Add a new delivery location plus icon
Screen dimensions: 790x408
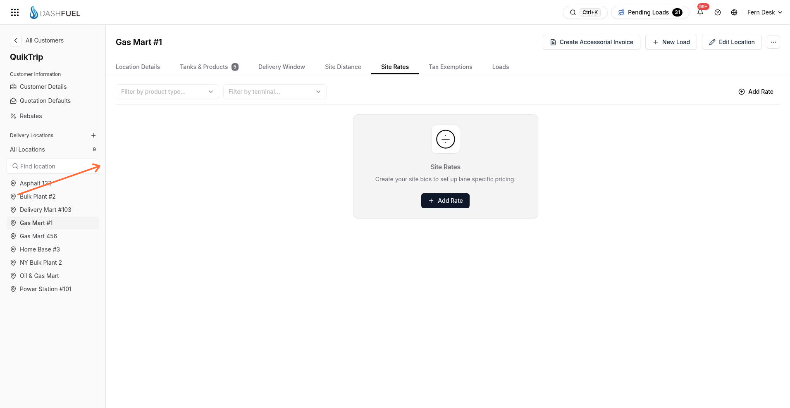[x=93, y=135]
